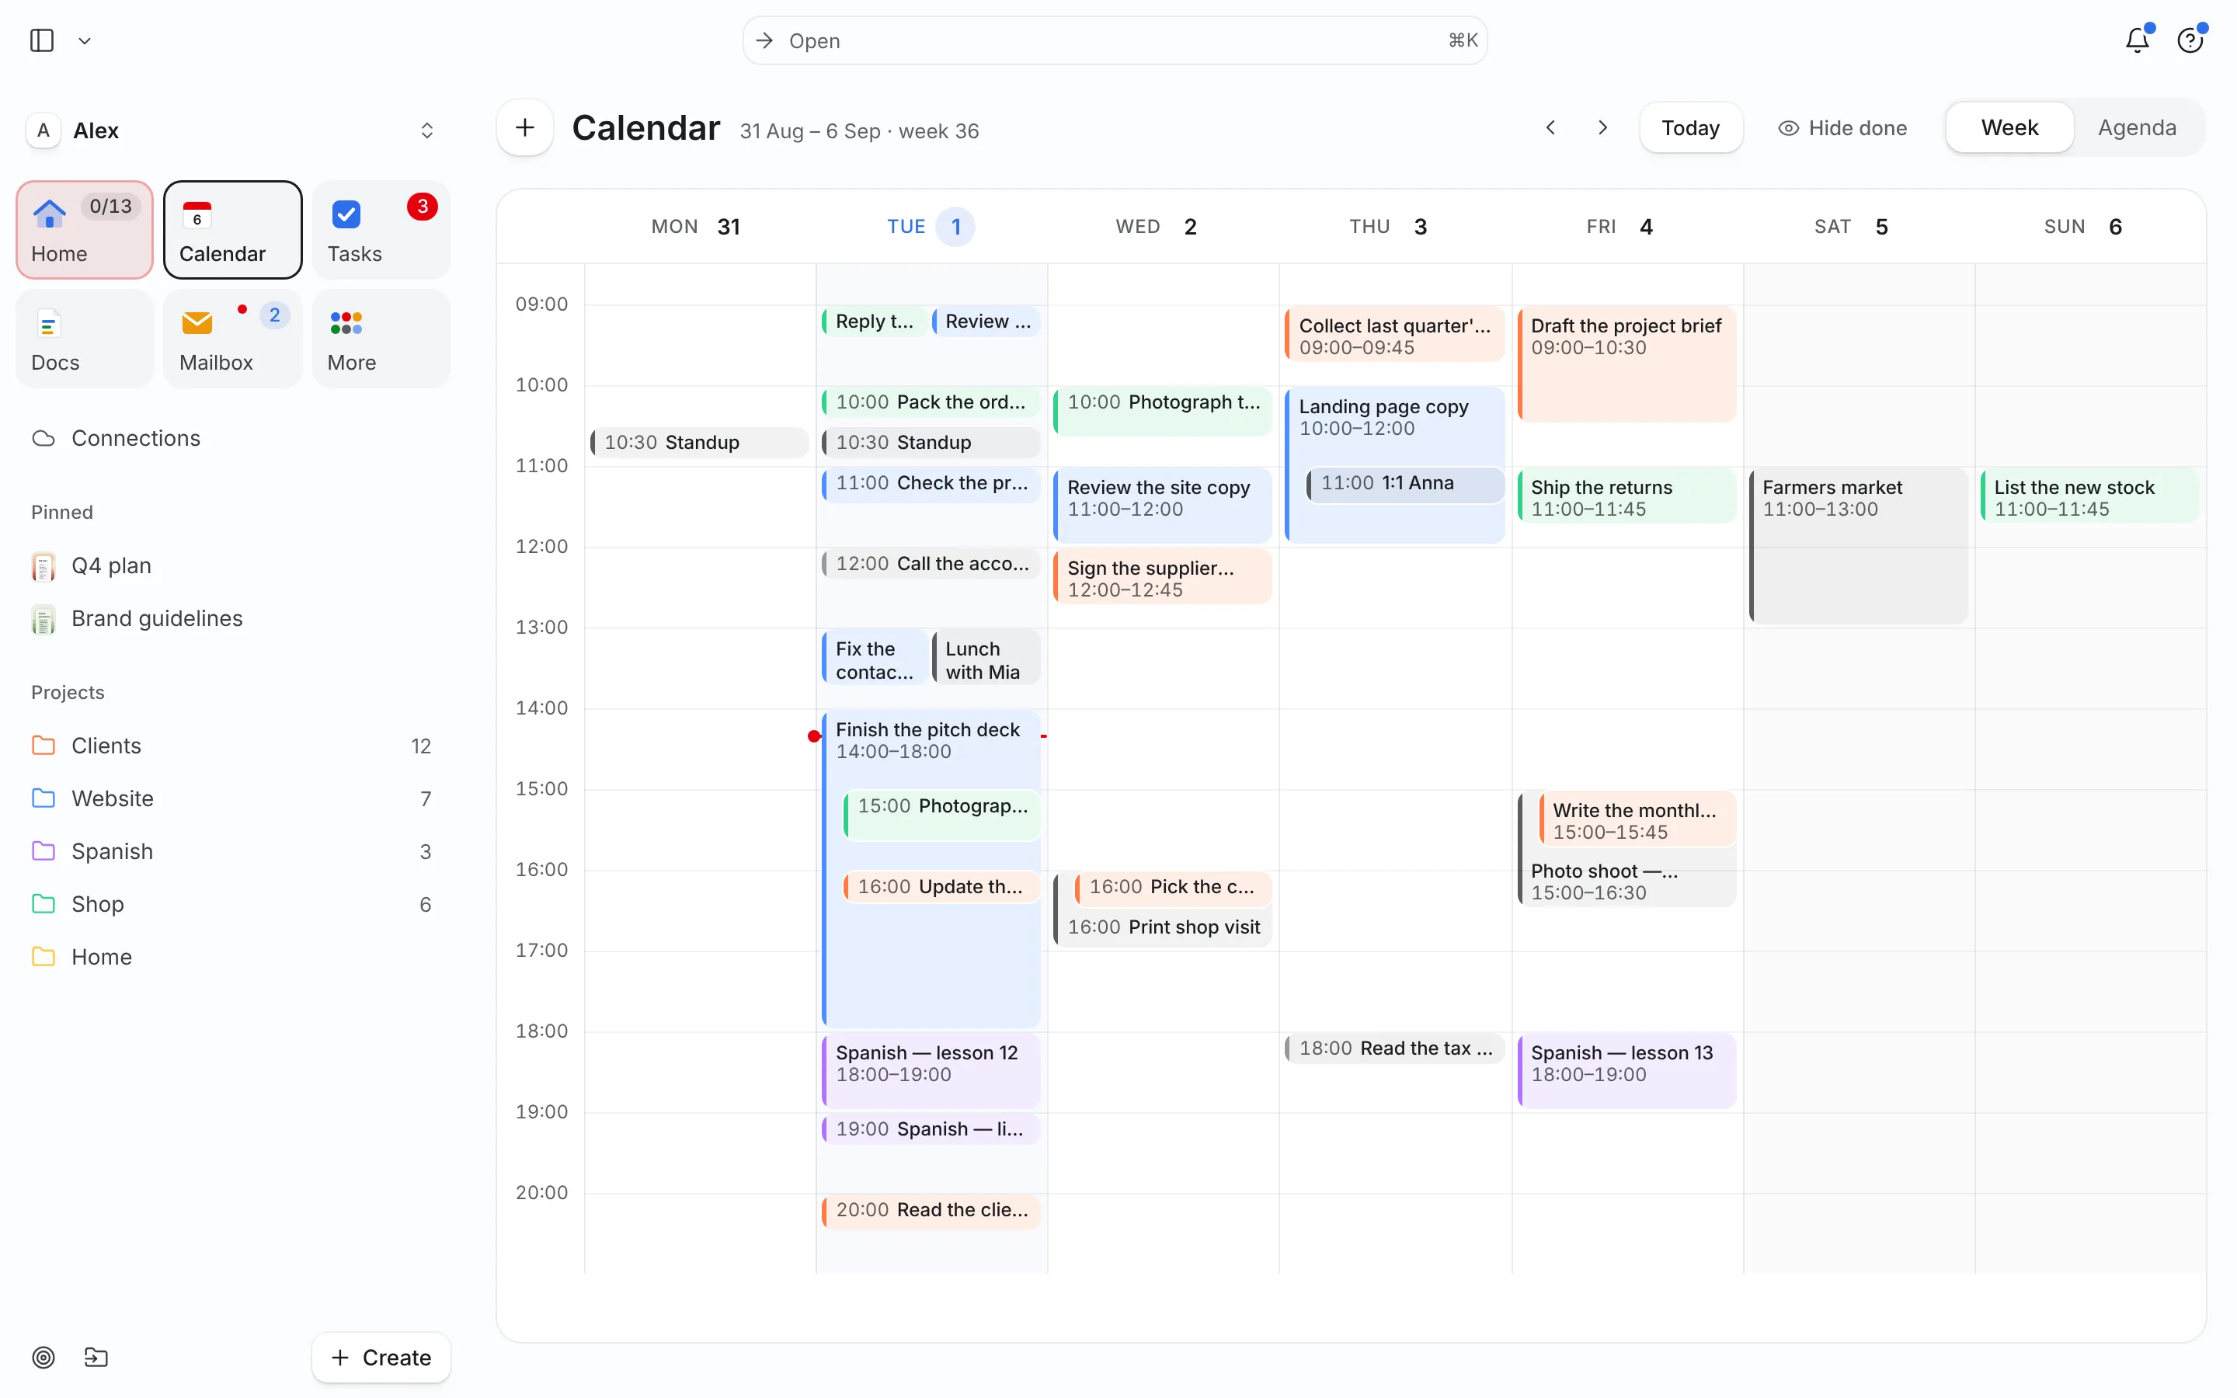Open the Mailbox tile
The width and height of the screenshot is (2237, 1398).
(x=233, y=339)
